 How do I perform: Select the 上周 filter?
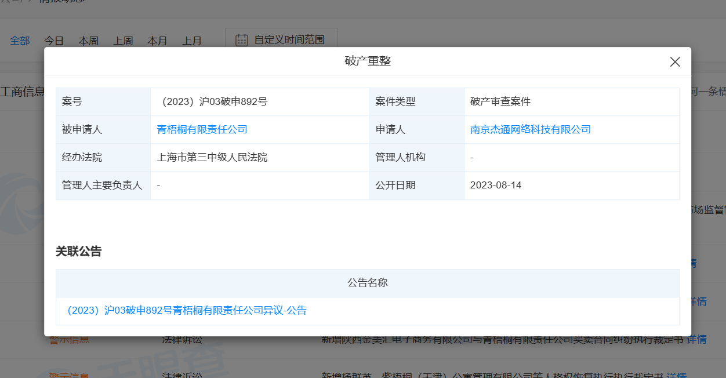click(x=123, y=41)
